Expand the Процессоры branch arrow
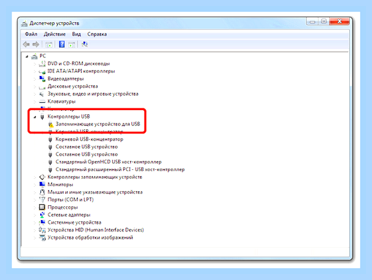This screenshot has width=372, height=280. point(35,208)
